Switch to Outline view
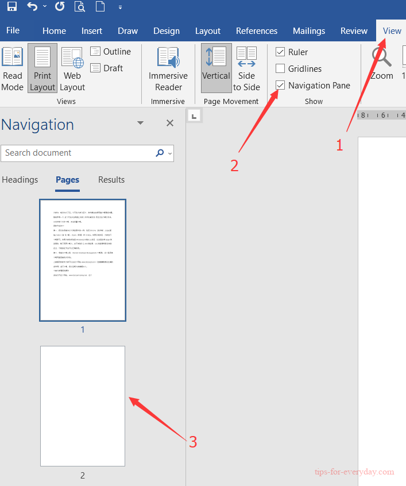 [111, 52]
